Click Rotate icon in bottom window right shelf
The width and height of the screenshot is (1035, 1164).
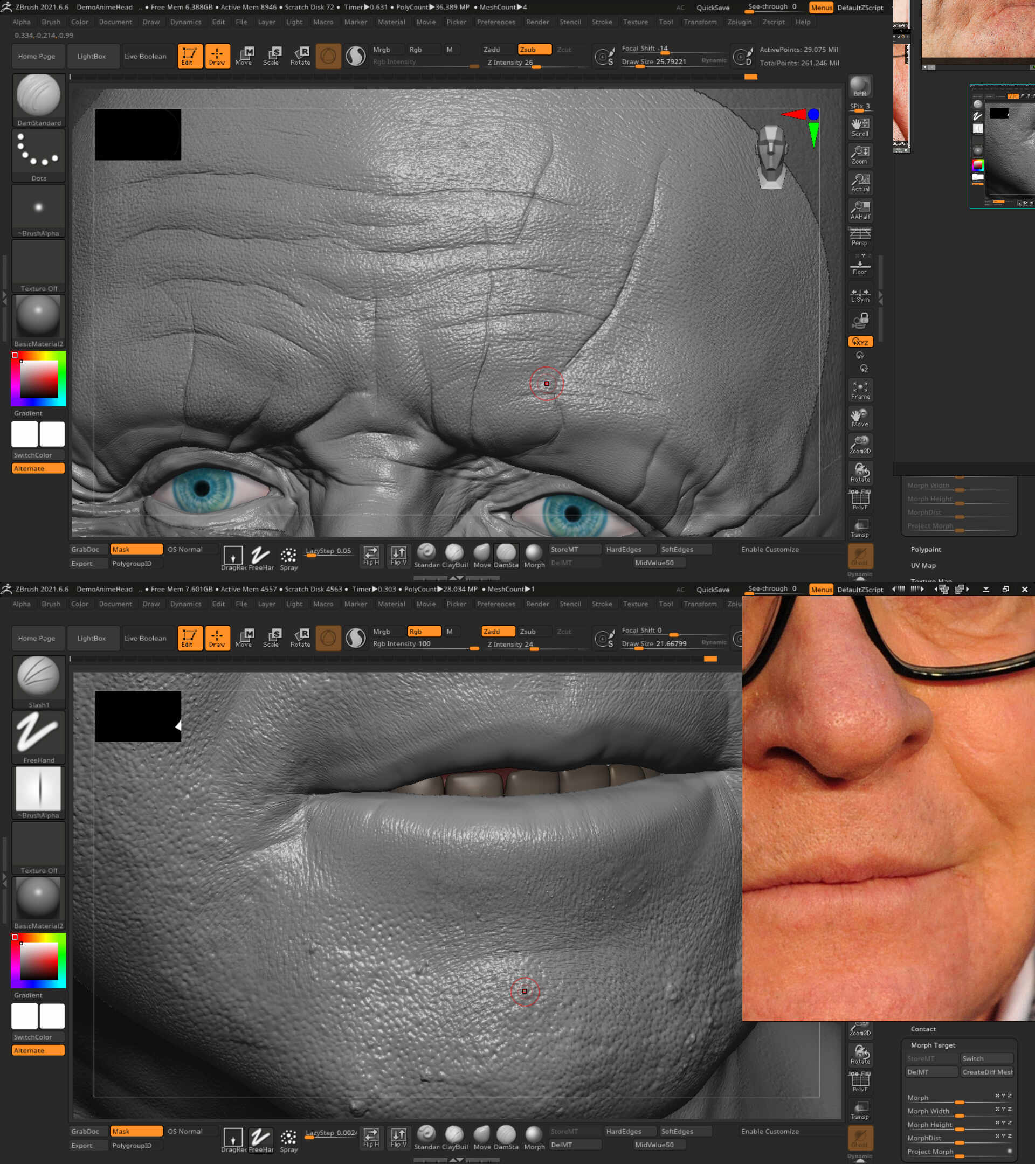pyautogui.click(x=860, y=1055)
